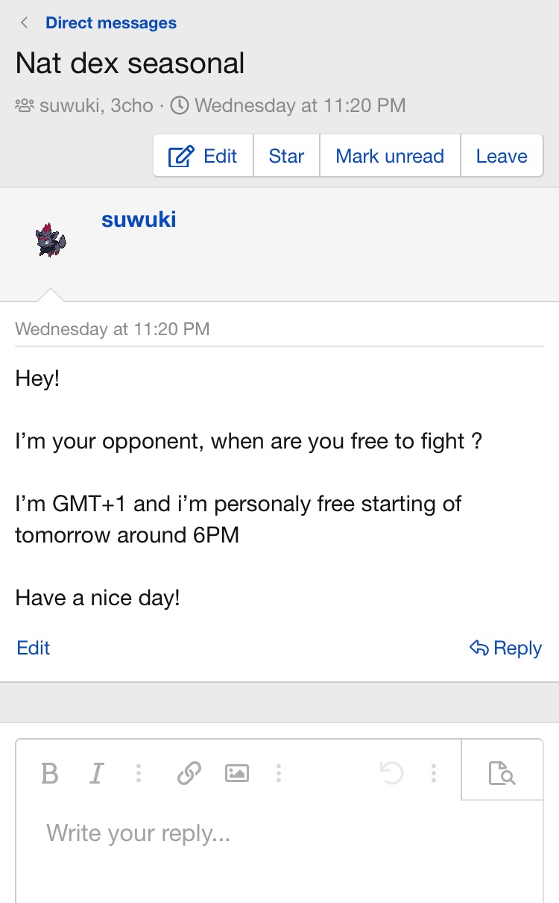Toggle reply preview mode
The width and height of the screenshot is (559, 903).
(502, 773)
